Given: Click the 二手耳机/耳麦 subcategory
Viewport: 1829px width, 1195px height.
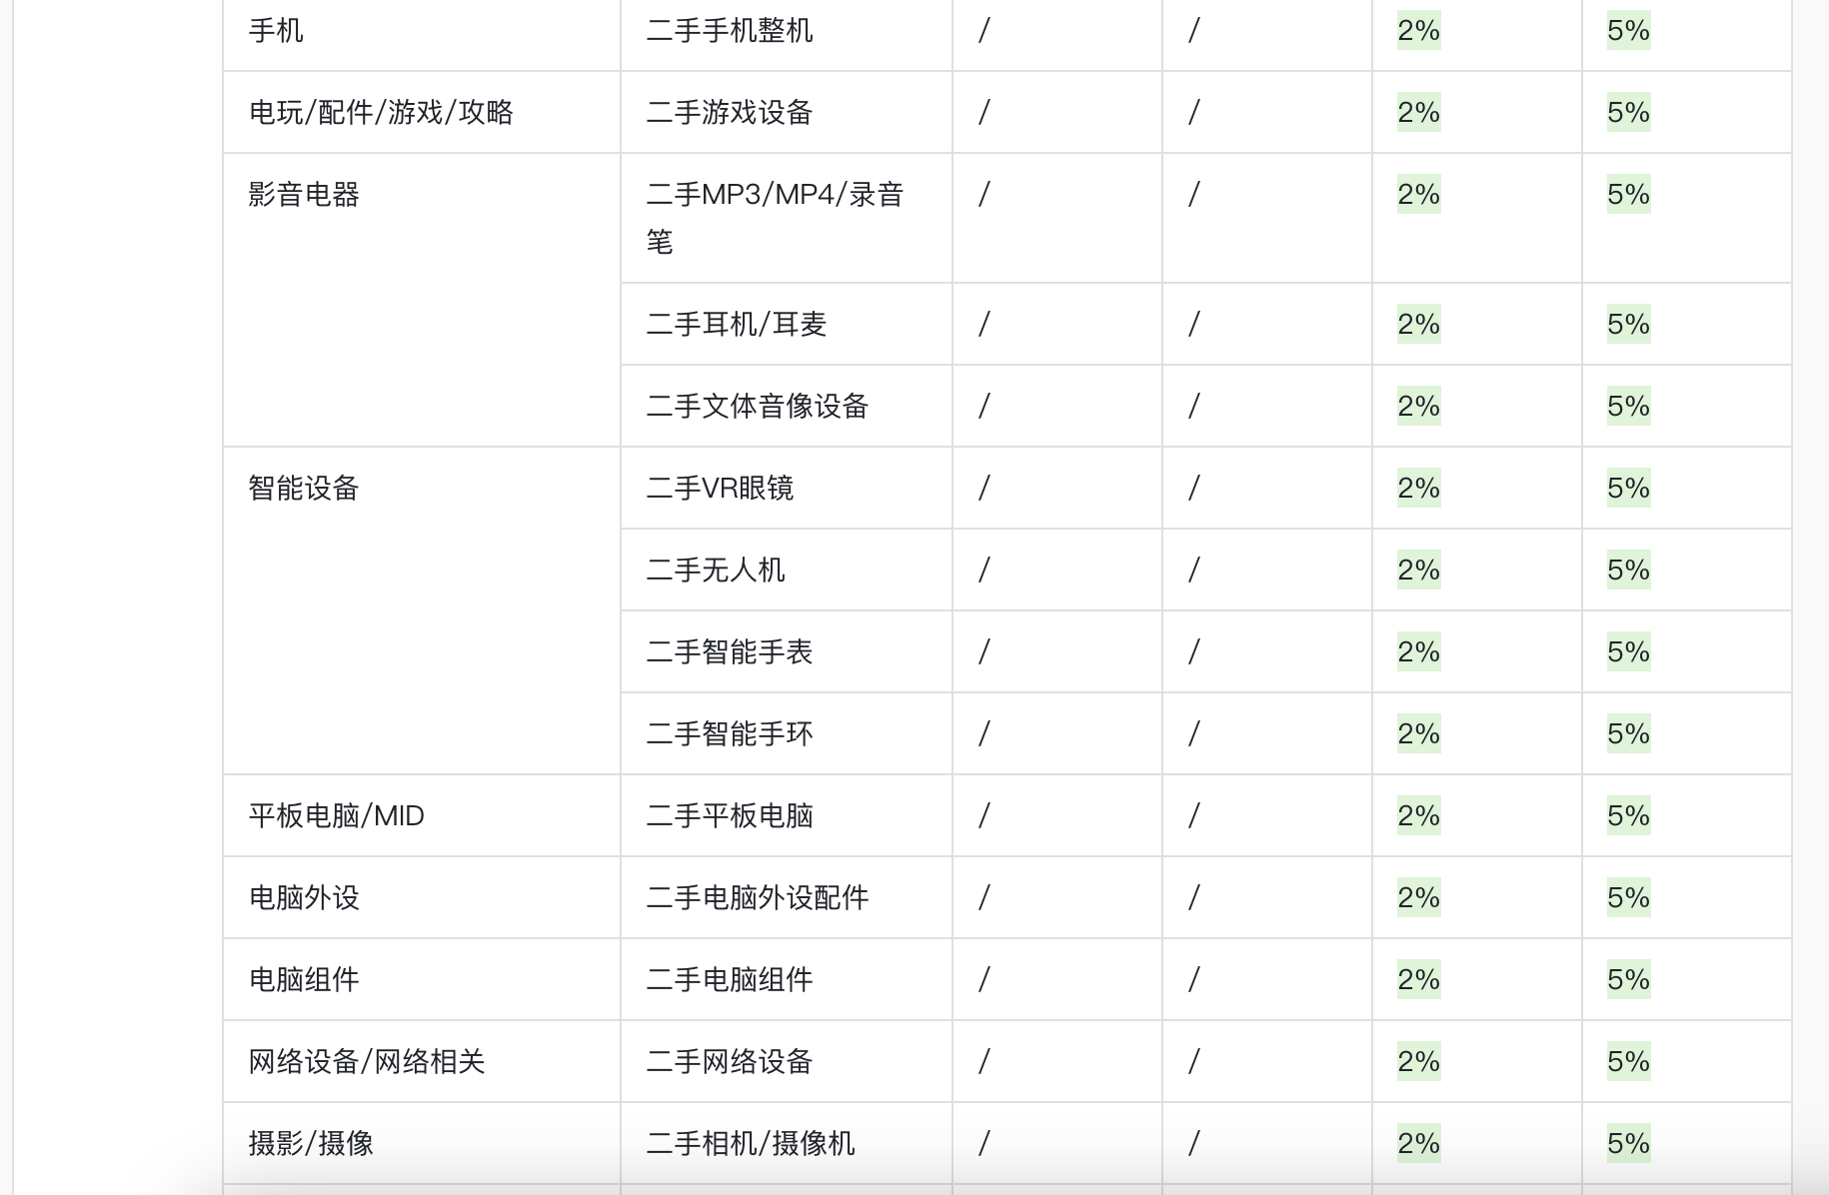Looking at the screenshot, I should point(737,324).
